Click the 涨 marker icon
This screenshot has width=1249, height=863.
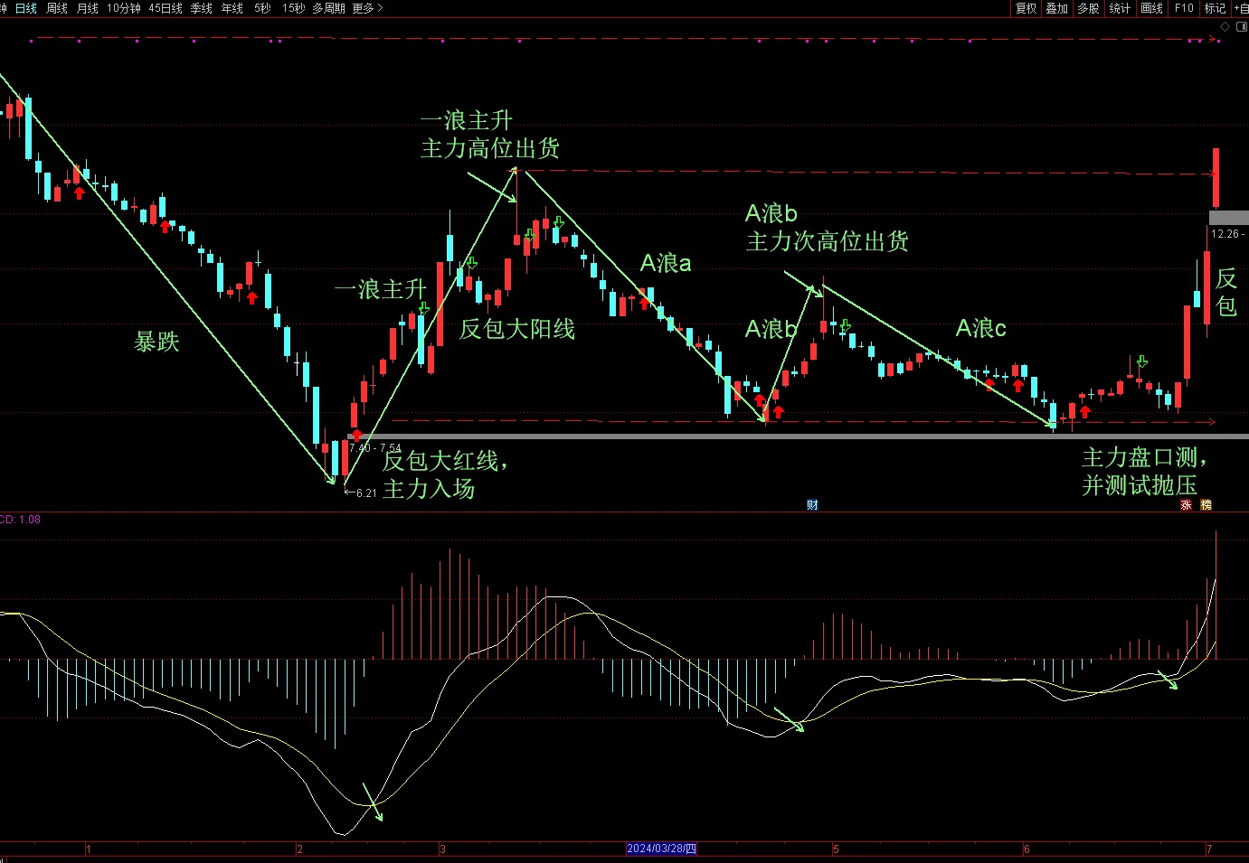1186,505
